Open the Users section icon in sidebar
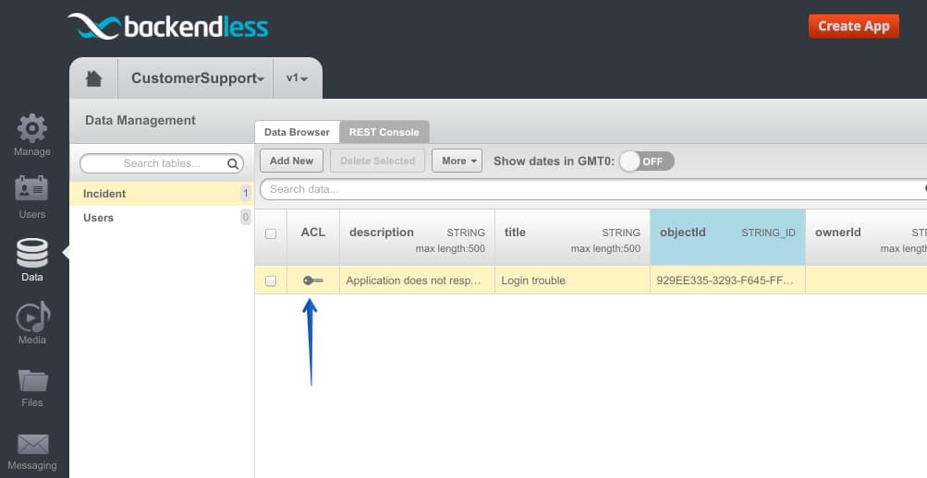Screen dimensions: 927x478 pyautogui.click(x=32, y=189)
